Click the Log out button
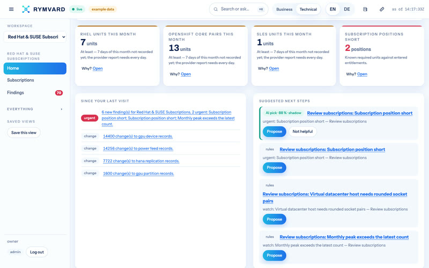The height and width of the screenshot is (268, 429). coord(37,252)
